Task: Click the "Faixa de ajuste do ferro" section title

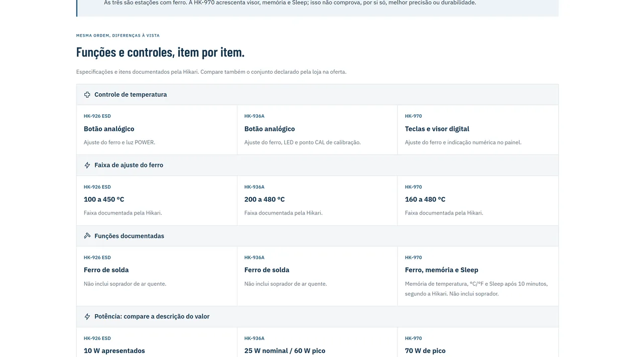Action: [x=129, y=165]
